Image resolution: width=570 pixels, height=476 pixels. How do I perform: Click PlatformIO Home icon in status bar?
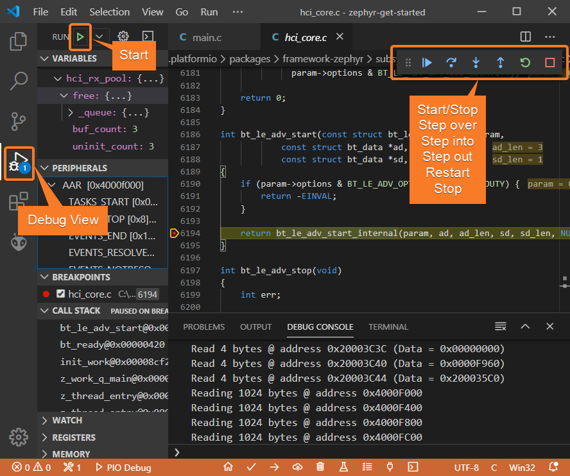pos(229,467)
